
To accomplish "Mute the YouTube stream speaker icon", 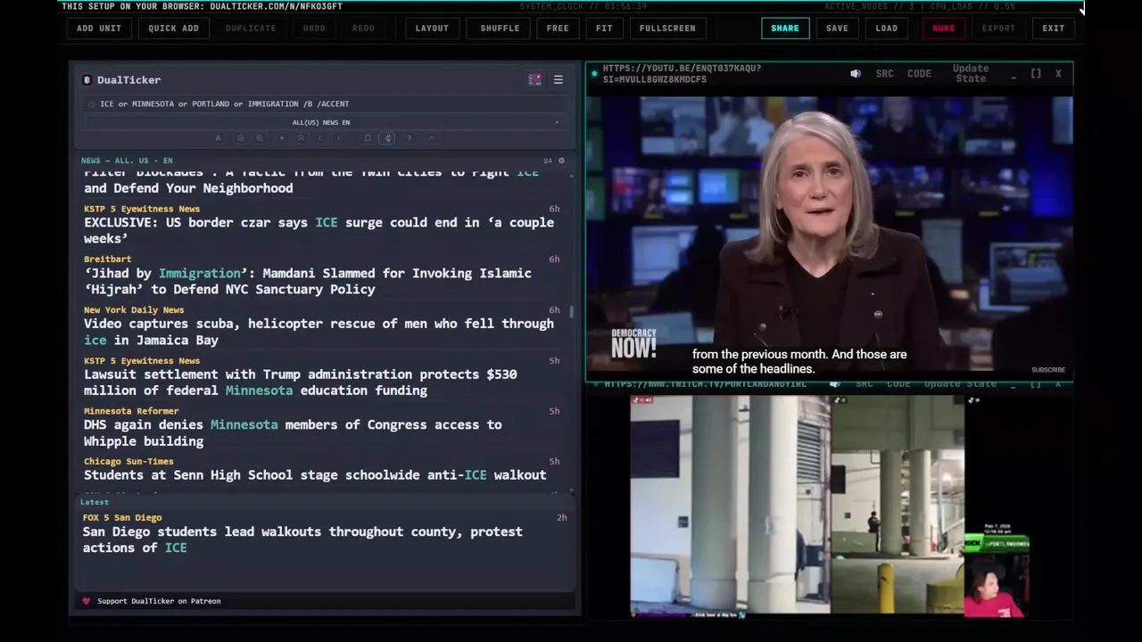I will click(x=856, y=74).
